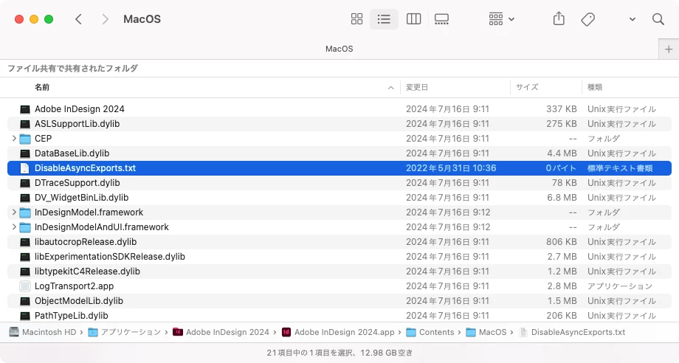This screenshot has height=363, width=679.
Task: Click the CEP folder icon
Action: [x=25, y=139]
